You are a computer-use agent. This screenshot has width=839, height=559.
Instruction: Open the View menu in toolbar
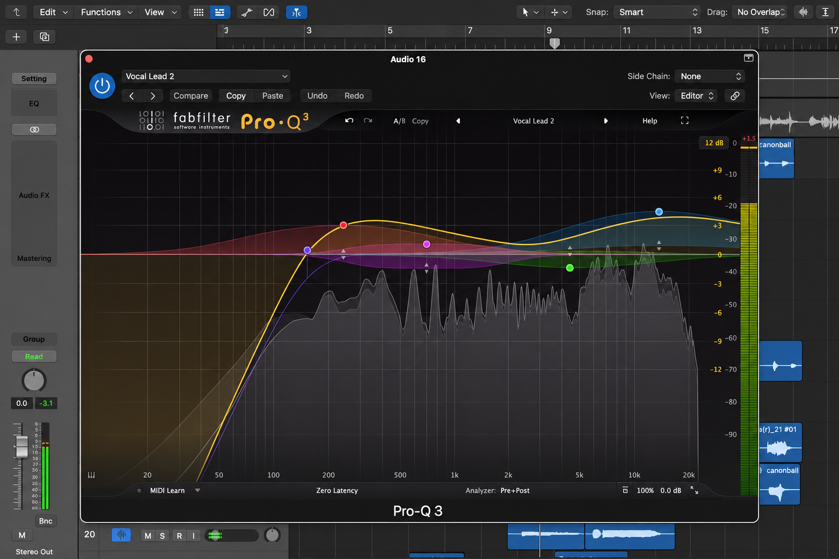(161, 12)
